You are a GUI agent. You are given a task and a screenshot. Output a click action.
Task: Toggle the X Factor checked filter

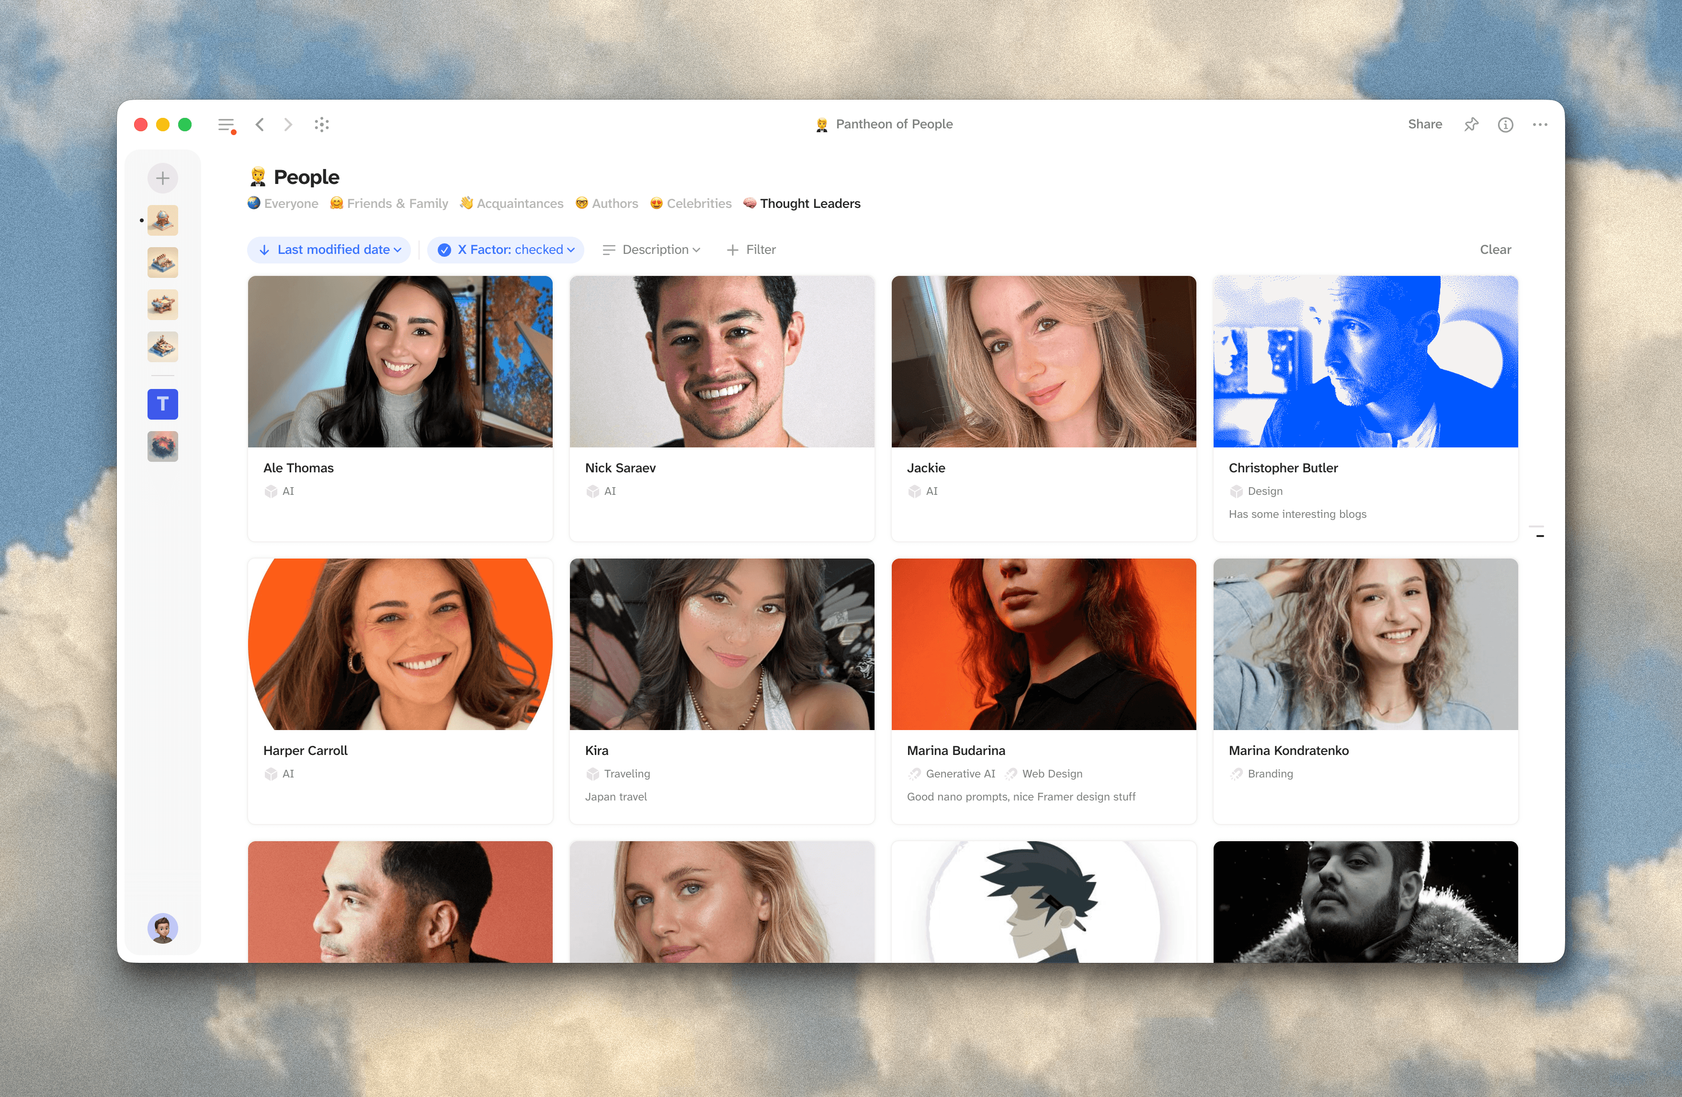click(x=506, y=250)
